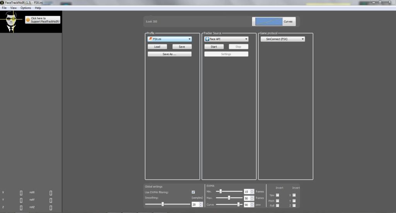Check the Invert Pitch checkbox
The width and height of the screenshot is (396, 213).
tap(277, 201)
